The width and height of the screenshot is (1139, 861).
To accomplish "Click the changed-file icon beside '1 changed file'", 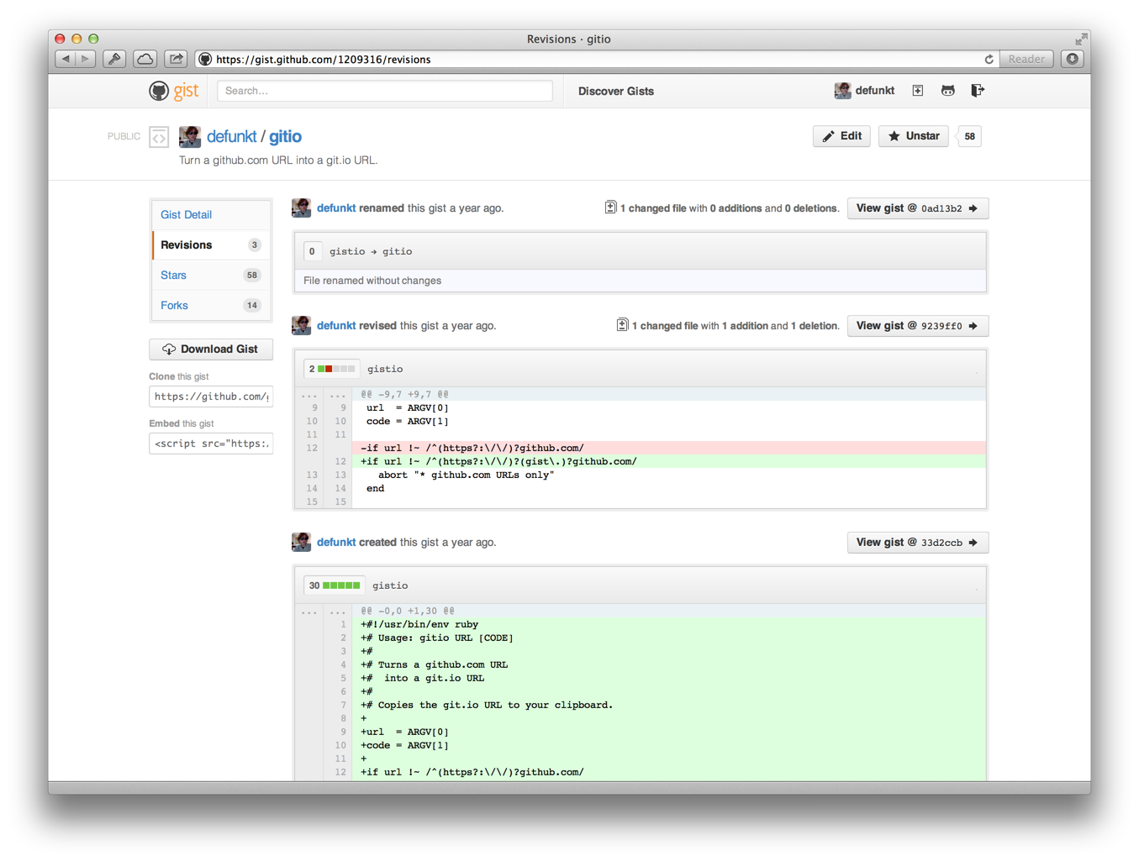I will pyautogui.click(x=611, y=207).
